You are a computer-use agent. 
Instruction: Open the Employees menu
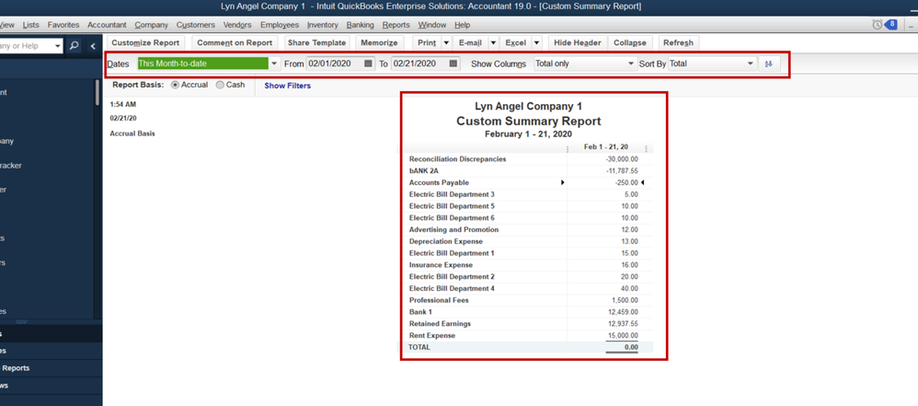pyautogui.click(x=280, y=25)
